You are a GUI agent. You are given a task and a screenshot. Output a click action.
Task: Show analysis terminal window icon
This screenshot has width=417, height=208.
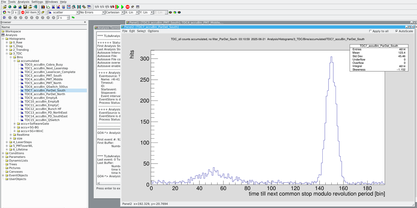(x=138, y=7)
